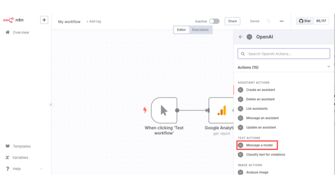The image size is (335, 188).
Task: Click the Google Analytics get: report label
Action: 221,134
